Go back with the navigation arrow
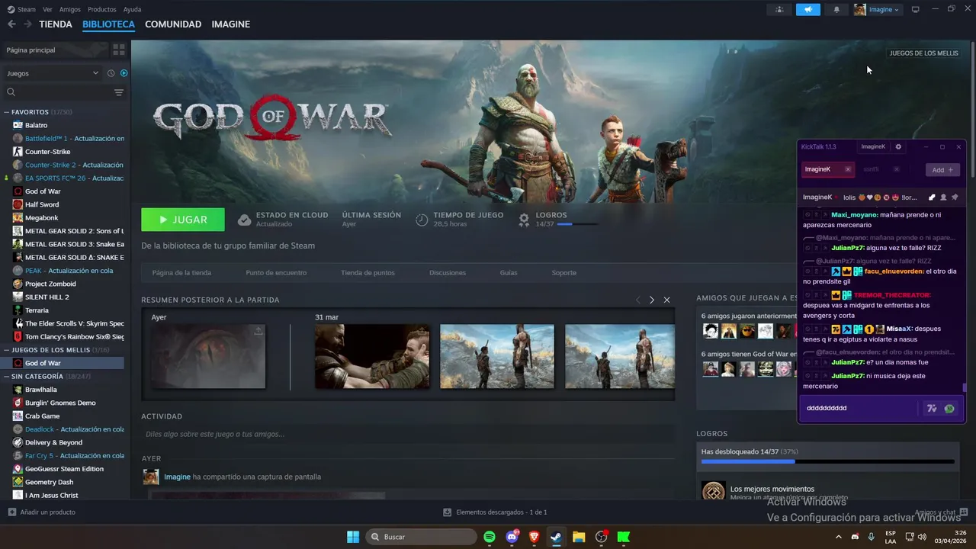 [11, 24]
